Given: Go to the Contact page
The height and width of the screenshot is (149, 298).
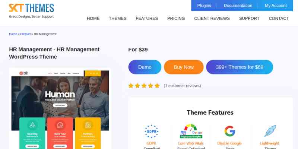Looking at the screenshot, I should pyautogui.click(x=279, y=18).
